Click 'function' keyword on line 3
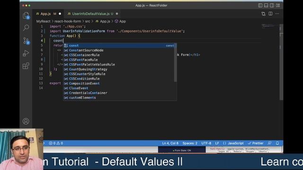Image resolution: width=303 pixels, height=170 pixels. [x=57, y=36]
